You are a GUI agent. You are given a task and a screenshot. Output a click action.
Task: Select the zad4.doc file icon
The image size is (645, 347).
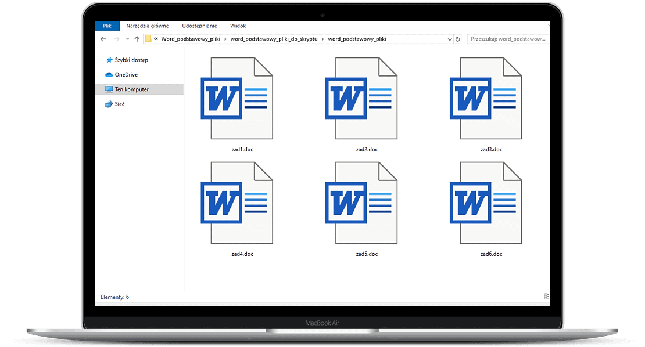tap(236, 203)
